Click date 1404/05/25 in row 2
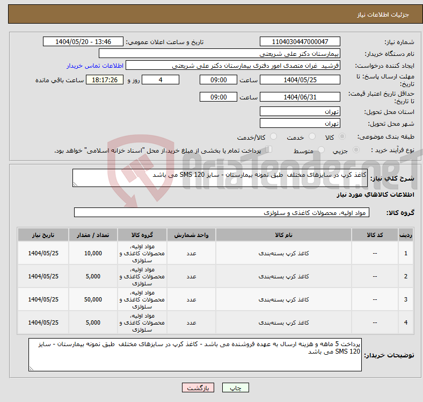Viewport: 423px width, 402px height. (x=43, y=276)
